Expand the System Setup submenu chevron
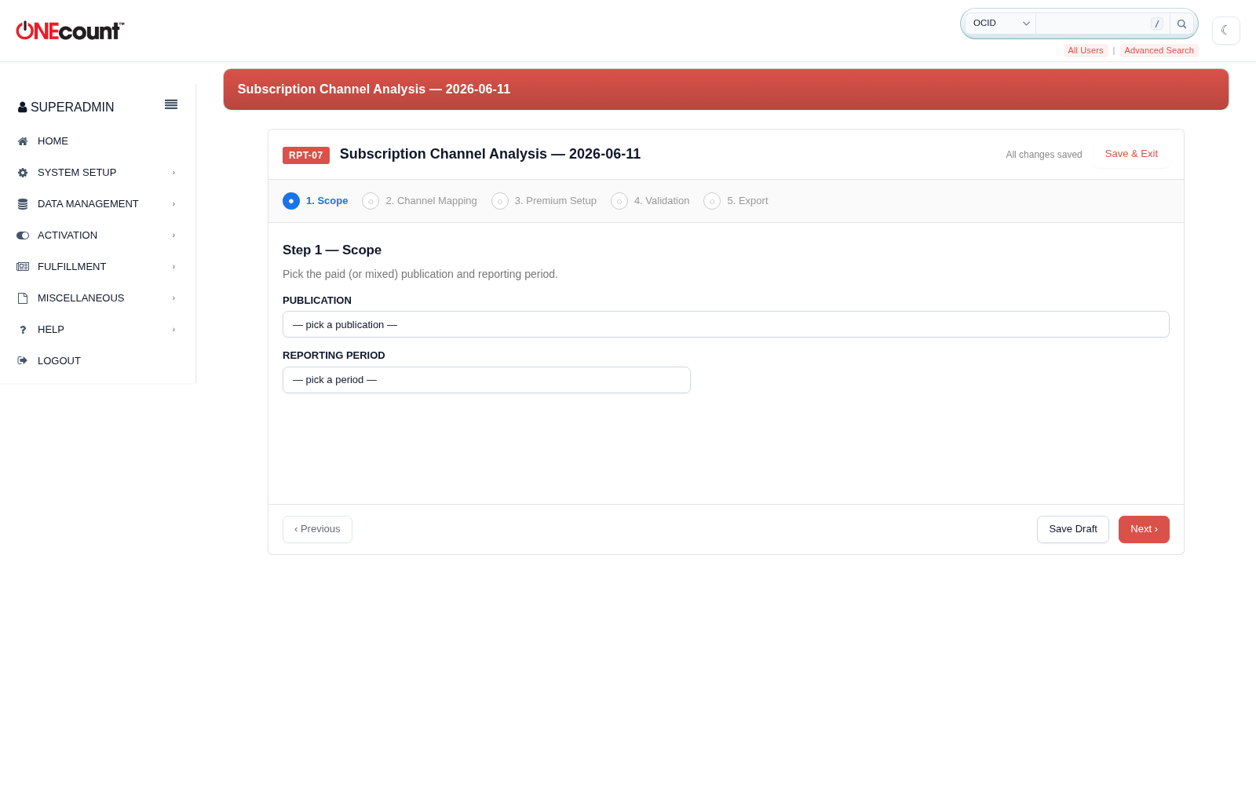The height and width of the screenshot is (785, 1256). tap(173, 173)
